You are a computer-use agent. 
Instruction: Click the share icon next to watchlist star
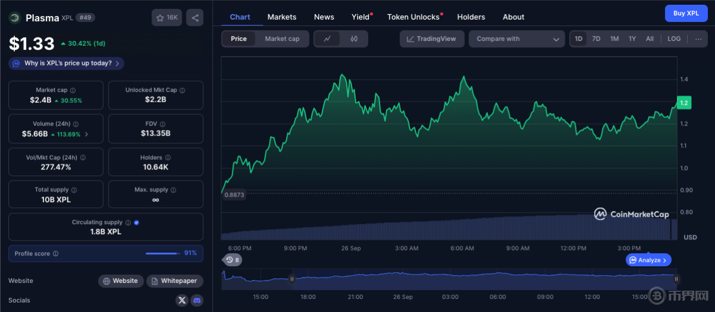point(194,18)
